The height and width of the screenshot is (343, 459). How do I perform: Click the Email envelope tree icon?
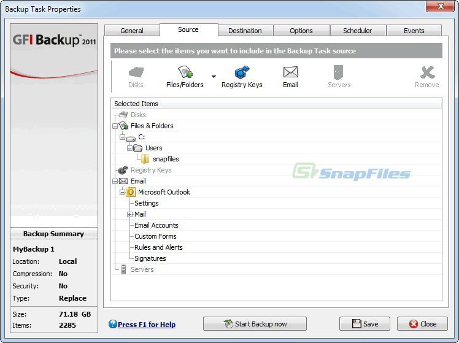coord(123,181)
